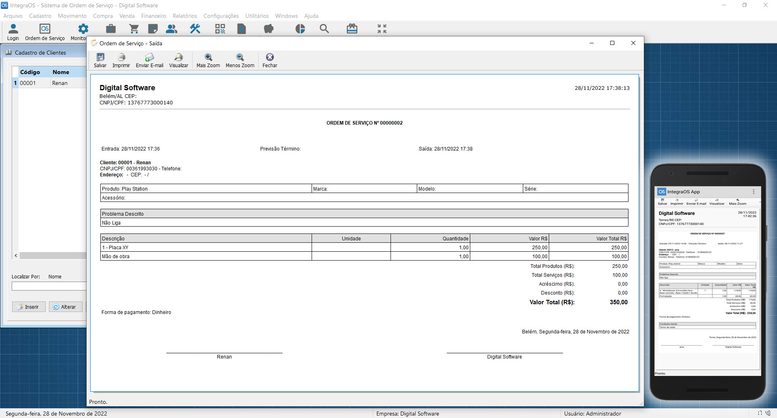Click the people clients toolbar icon

coord(172,29)
